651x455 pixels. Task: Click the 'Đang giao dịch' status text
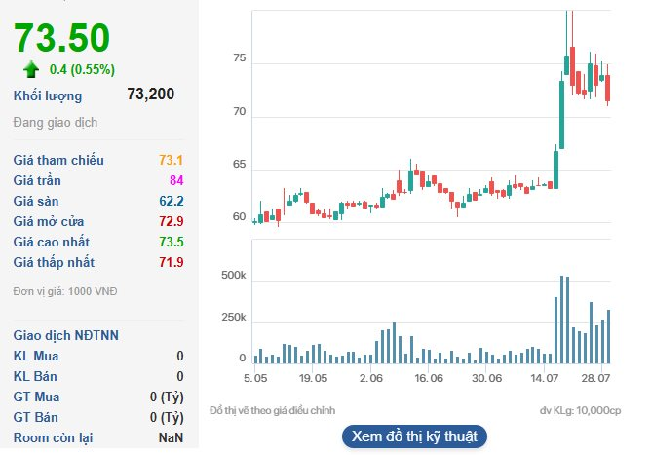(55, 124)
